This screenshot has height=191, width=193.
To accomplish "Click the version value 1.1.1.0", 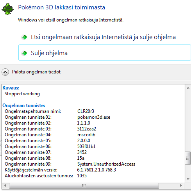I will pos(84,123).
